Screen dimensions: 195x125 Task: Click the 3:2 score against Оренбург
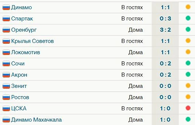pyautogui.click(x=165, y=30)
